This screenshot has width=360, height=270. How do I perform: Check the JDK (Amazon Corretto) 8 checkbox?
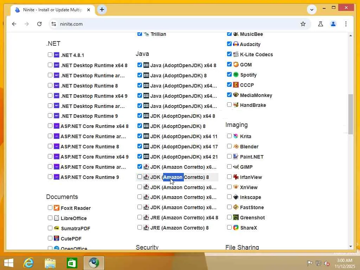[140, 177]
